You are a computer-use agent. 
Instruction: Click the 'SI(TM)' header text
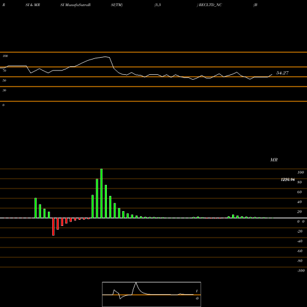coord(117,5)
